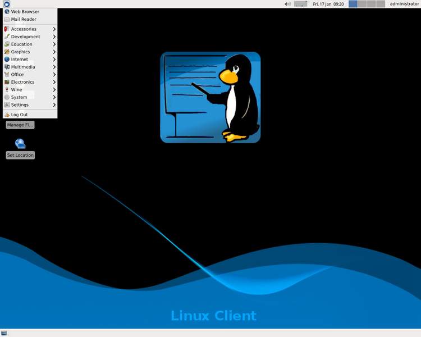Click the gray monitor graph beside volume icon
Screen dimensions: 421x337
(x=300, y=4)
